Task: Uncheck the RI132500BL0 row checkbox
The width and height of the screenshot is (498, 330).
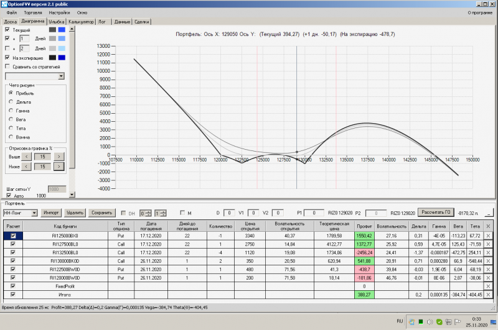Action: tap(13, 252)
